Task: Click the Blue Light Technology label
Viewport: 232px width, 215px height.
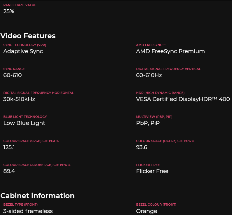Action: 25,117
